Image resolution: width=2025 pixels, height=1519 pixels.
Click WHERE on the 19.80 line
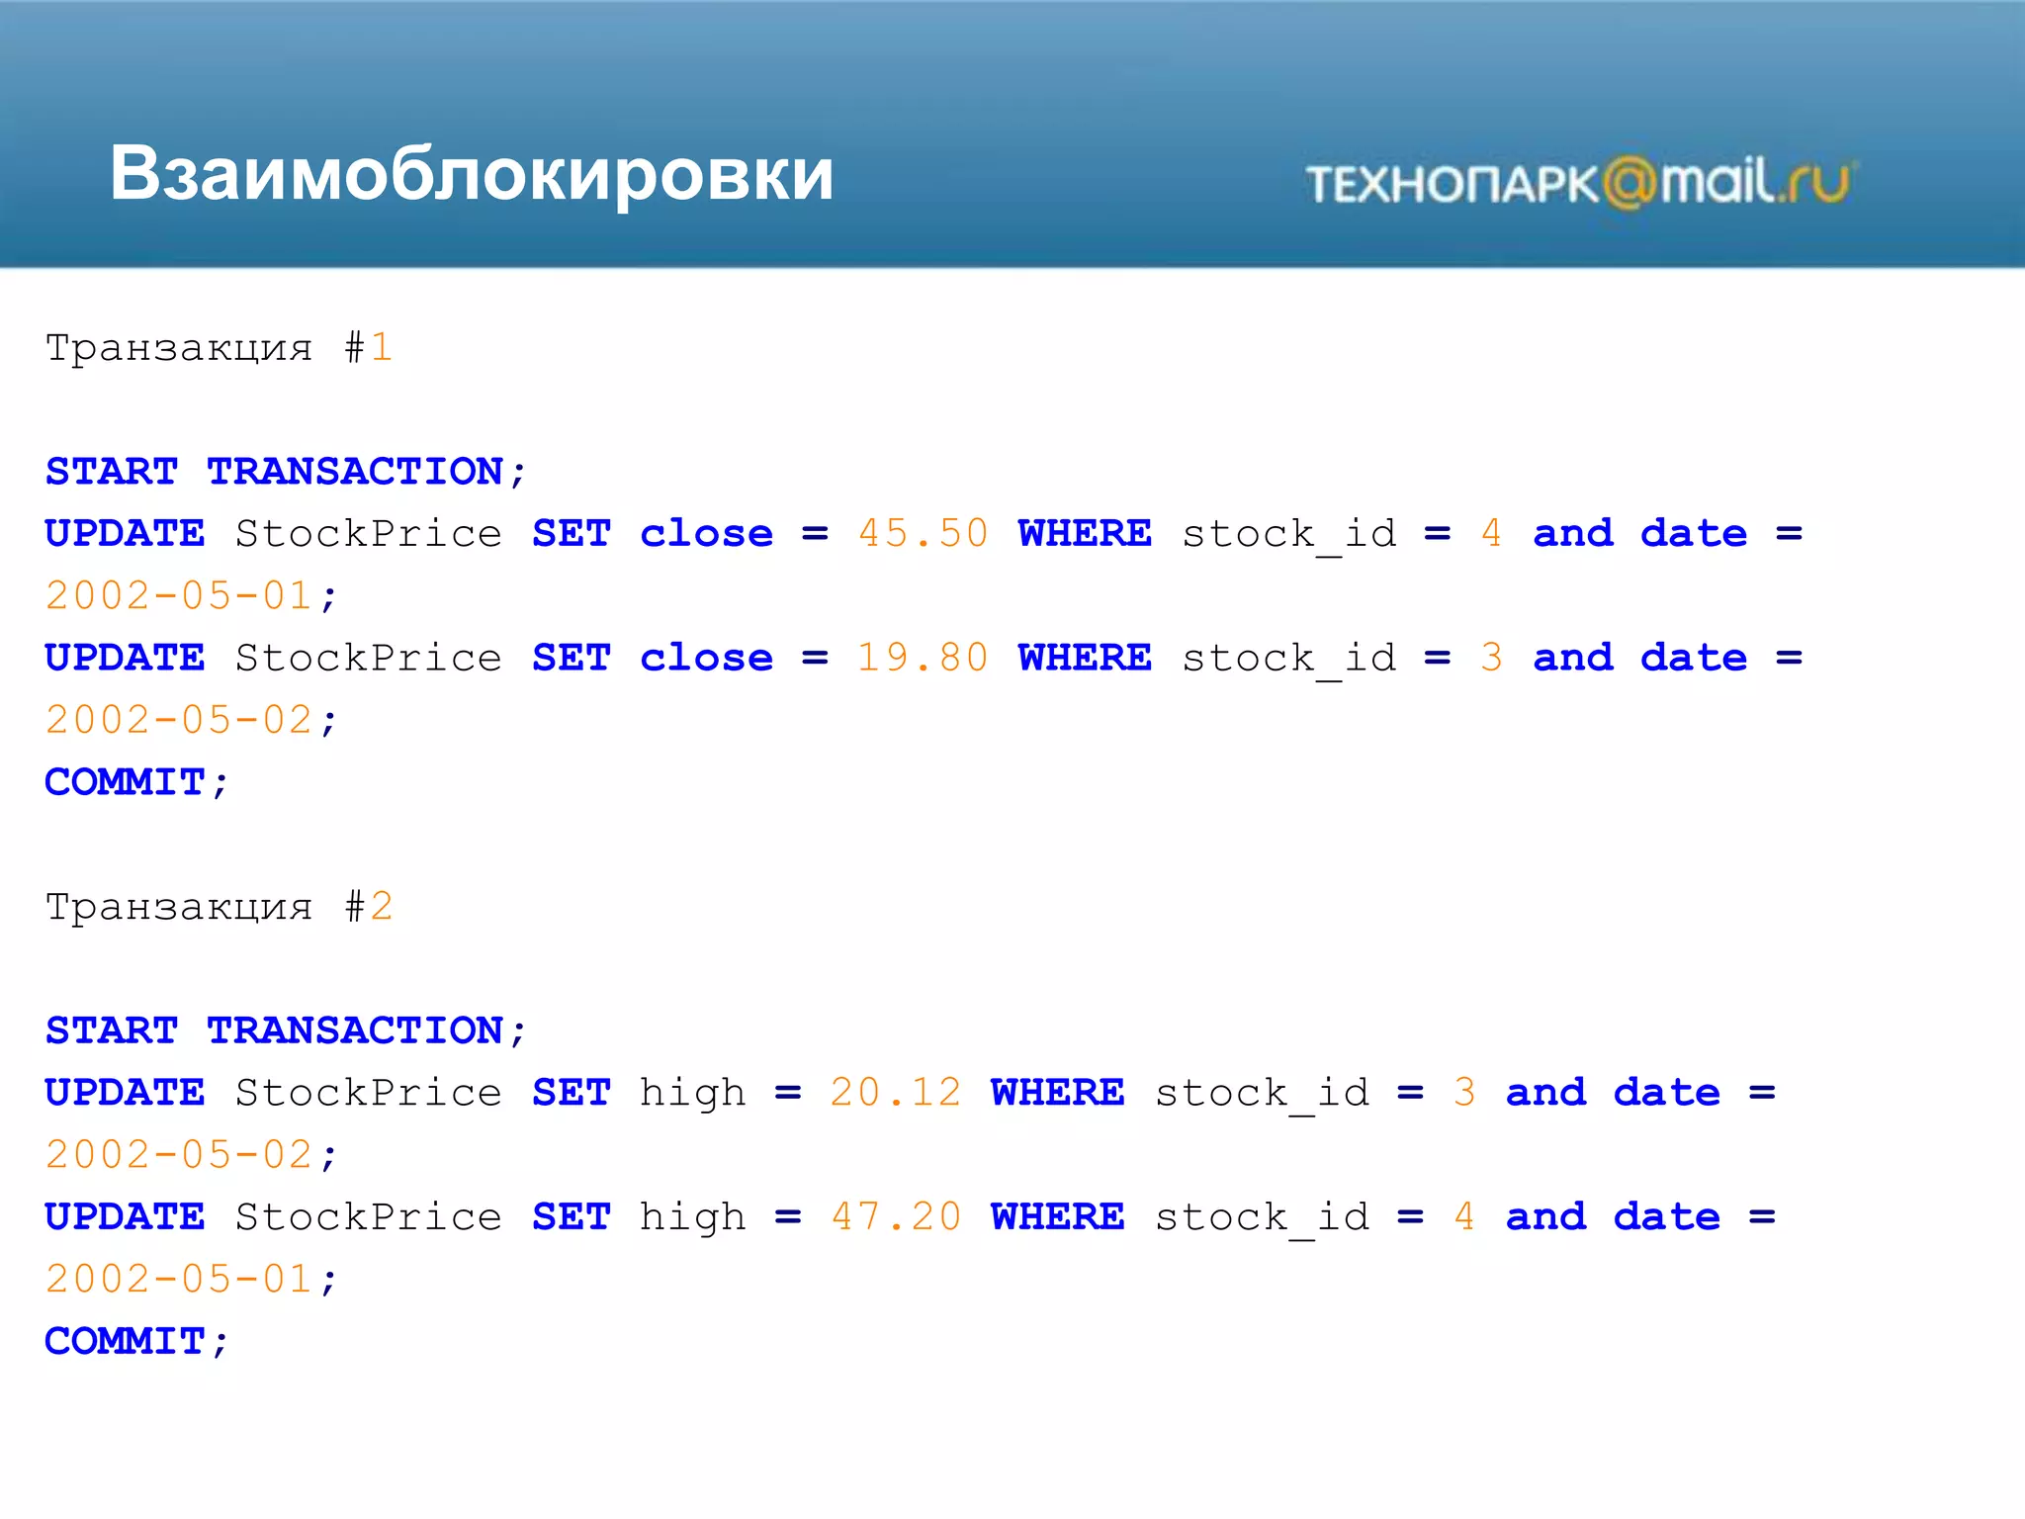tap(1086, 658)
